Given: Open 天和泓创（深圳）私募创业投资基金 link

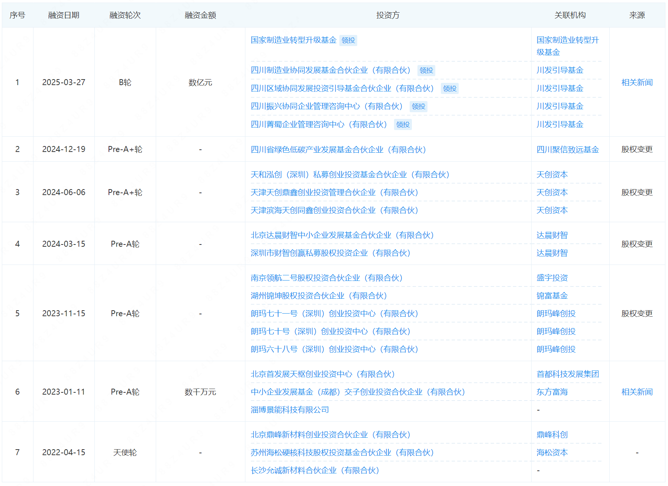Looking at the screenshot, I should [x=350, y=175].
